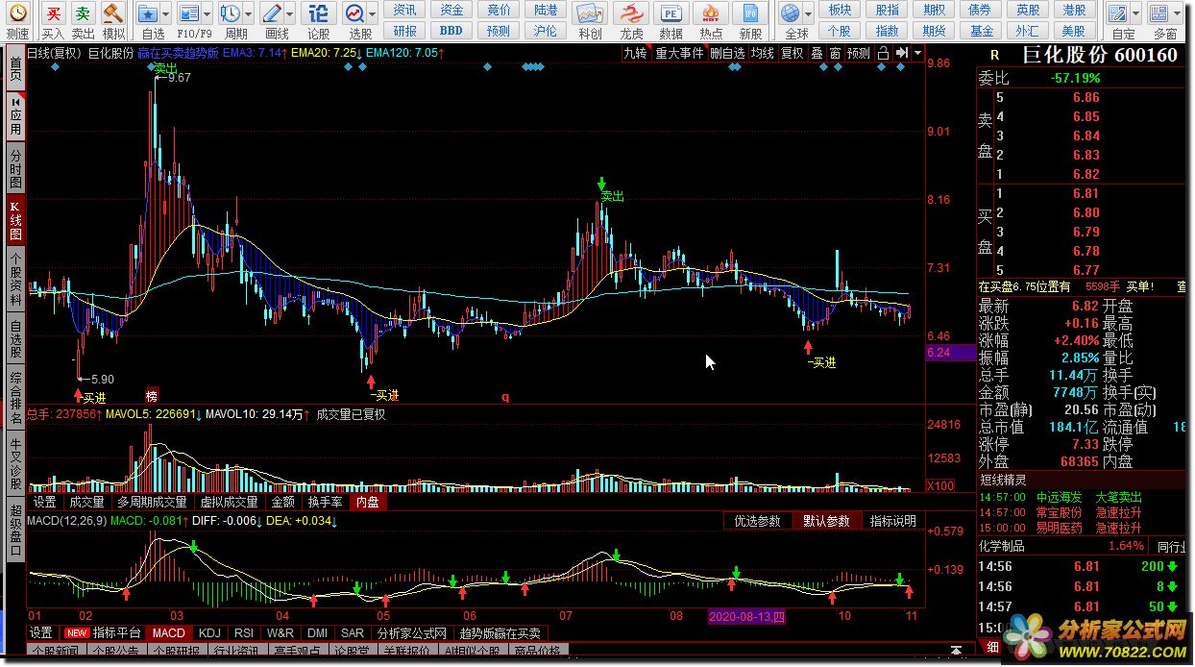
Task: Select the 个股资料 sidebar tab
Action: (x=15, y=279)
